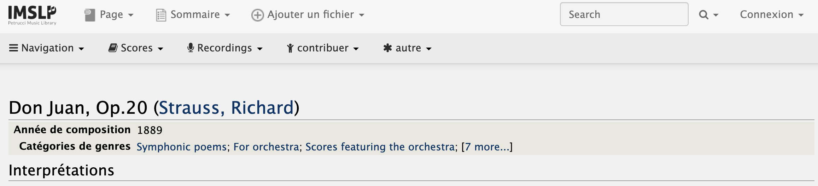The width and height of the screenshot is (818, 186).
Task: Click the magnifying glass search icon
Action: (703, 15)
